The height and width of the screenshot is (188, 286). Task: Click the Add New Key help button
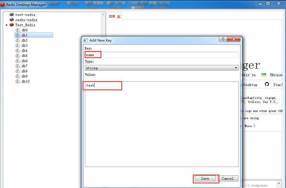(x=223, y=39)
